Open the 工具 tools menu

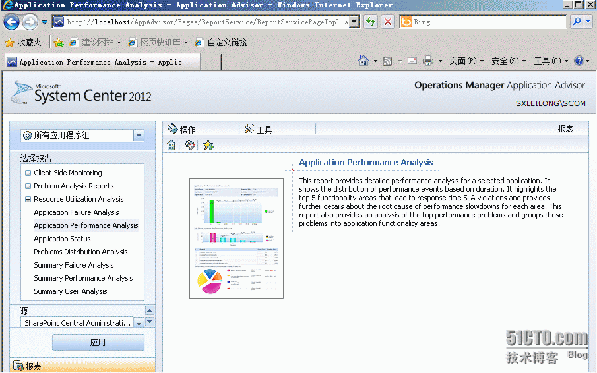pyautogui.click(x=258, y=129)
